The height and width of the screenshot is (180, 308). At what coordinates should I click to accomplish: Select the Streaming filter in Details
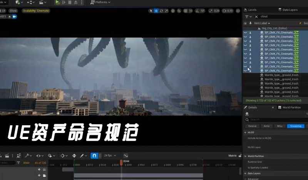click(x=295, y=126)
